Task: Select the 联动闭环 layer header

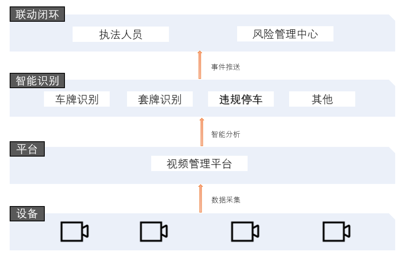Action: 37,15
